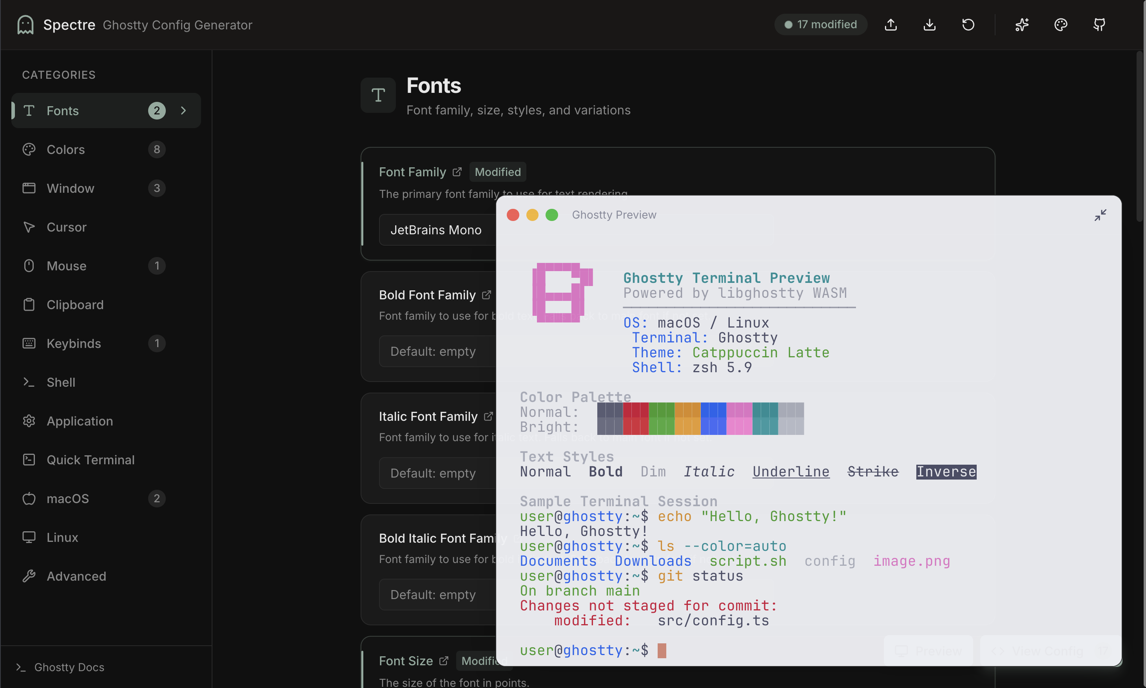This screenshot has width=1146, height=688.
Task: Click the main page vertical scrollbar
Action: click(1140, 137)
